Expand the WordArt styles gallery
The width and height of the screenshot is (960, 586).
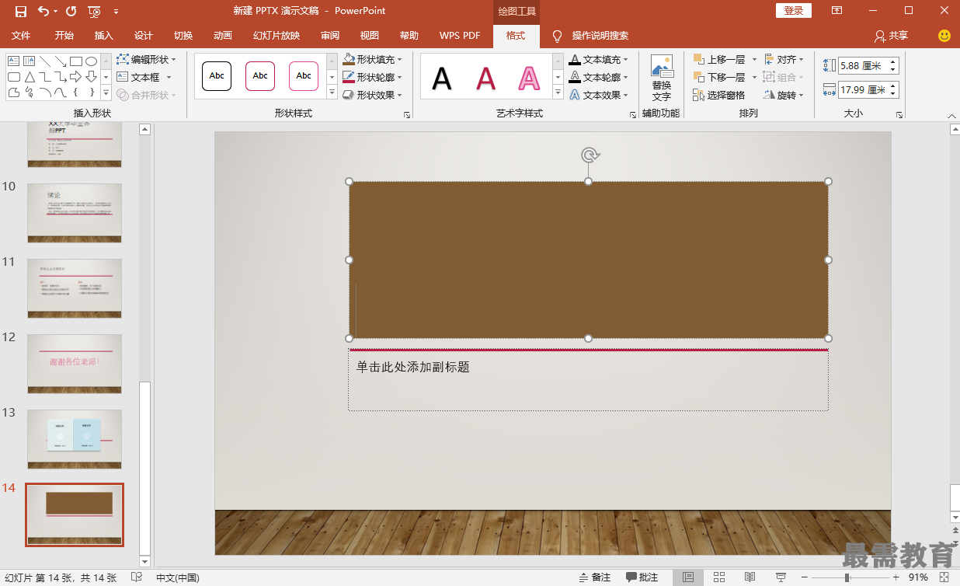[558, 92]
